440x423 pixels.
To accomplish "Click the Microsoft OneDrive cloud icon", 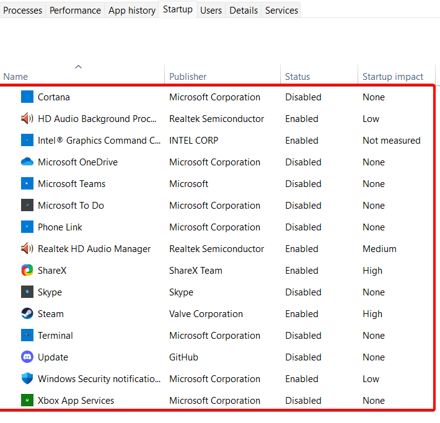I will pos(27,162).
